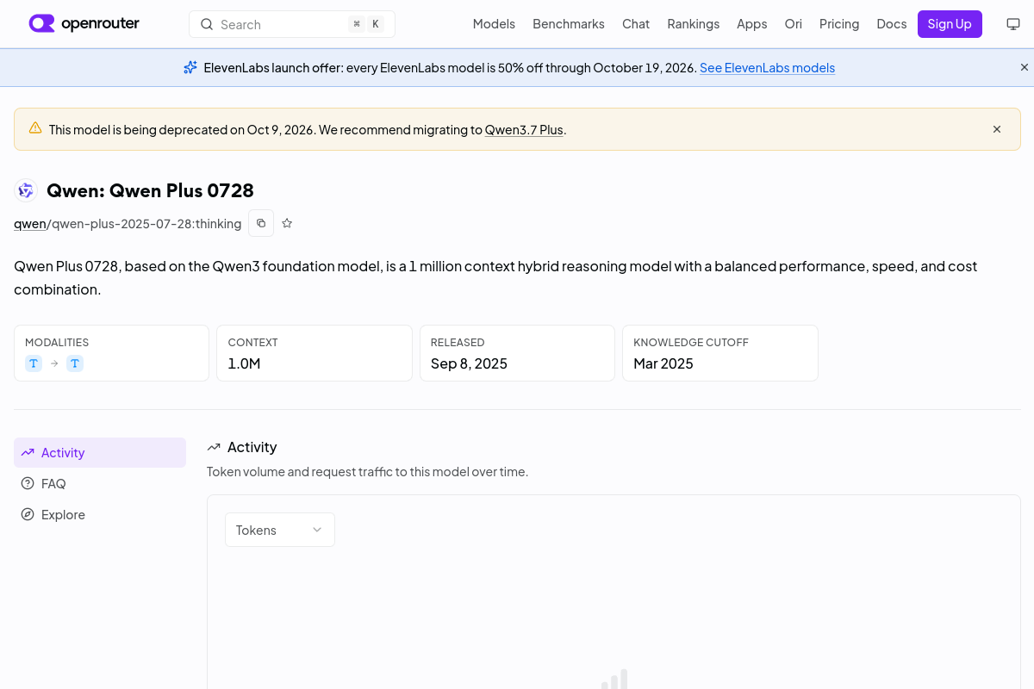Toggle the display theme monitor icon
The width and height of the screenshot is (1034, 689).
click(1013, 24)
